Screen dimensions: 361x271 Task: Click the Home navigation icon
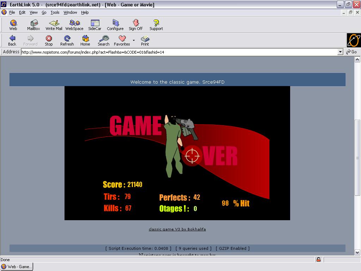click(85, 40)
